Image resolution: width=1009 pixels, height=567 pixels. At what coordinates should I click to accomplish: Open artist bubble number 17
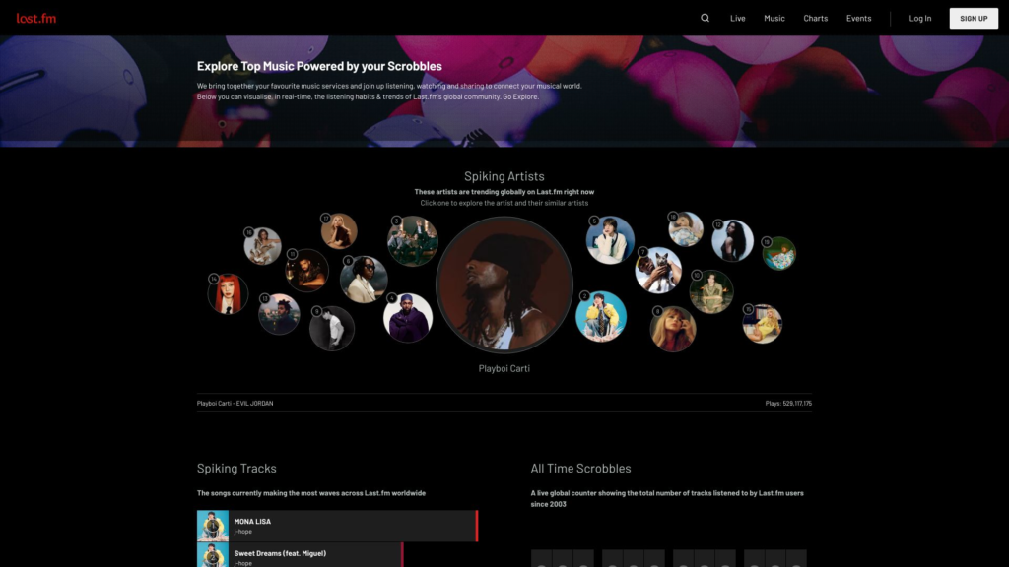(x=339, y=231)
